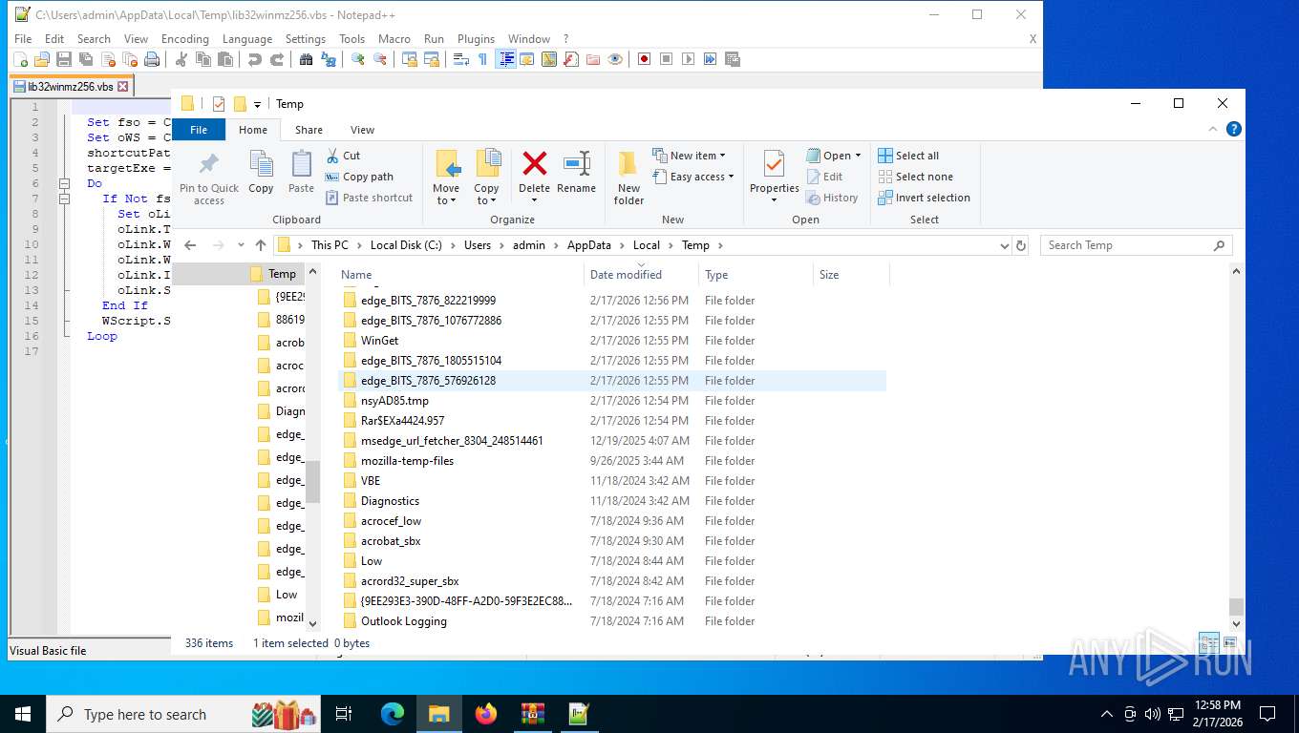The width and height of the screenshot is (1299, 733).
Task: Click Cut in the Explorer ribbon
Action: click(343, 156)
